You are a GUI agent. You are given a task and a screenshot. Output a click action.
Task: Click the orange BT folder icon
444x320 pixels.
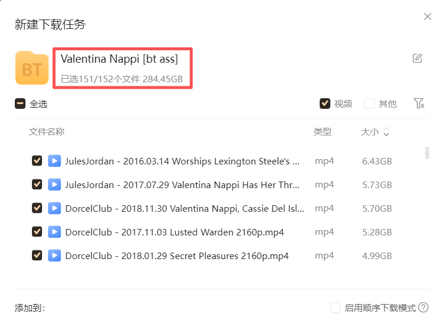click(x=32, y=69)
